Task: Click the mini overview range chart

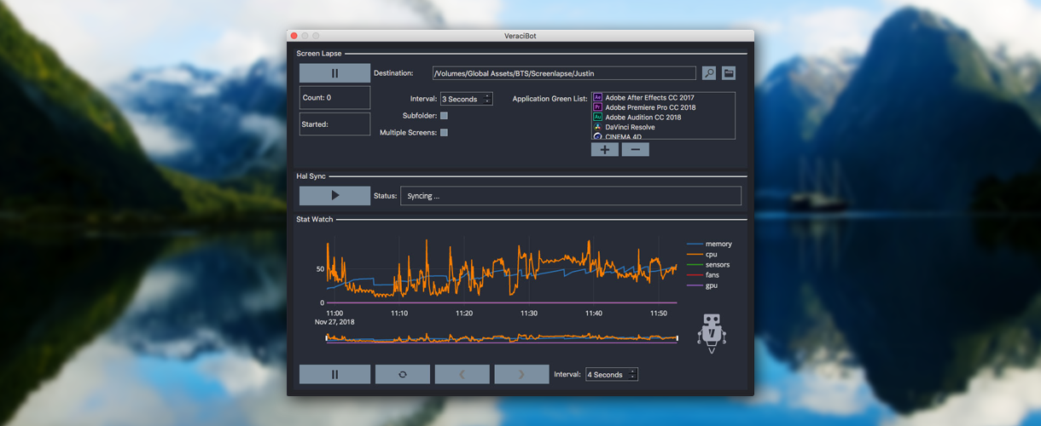Action: point(502,338)
